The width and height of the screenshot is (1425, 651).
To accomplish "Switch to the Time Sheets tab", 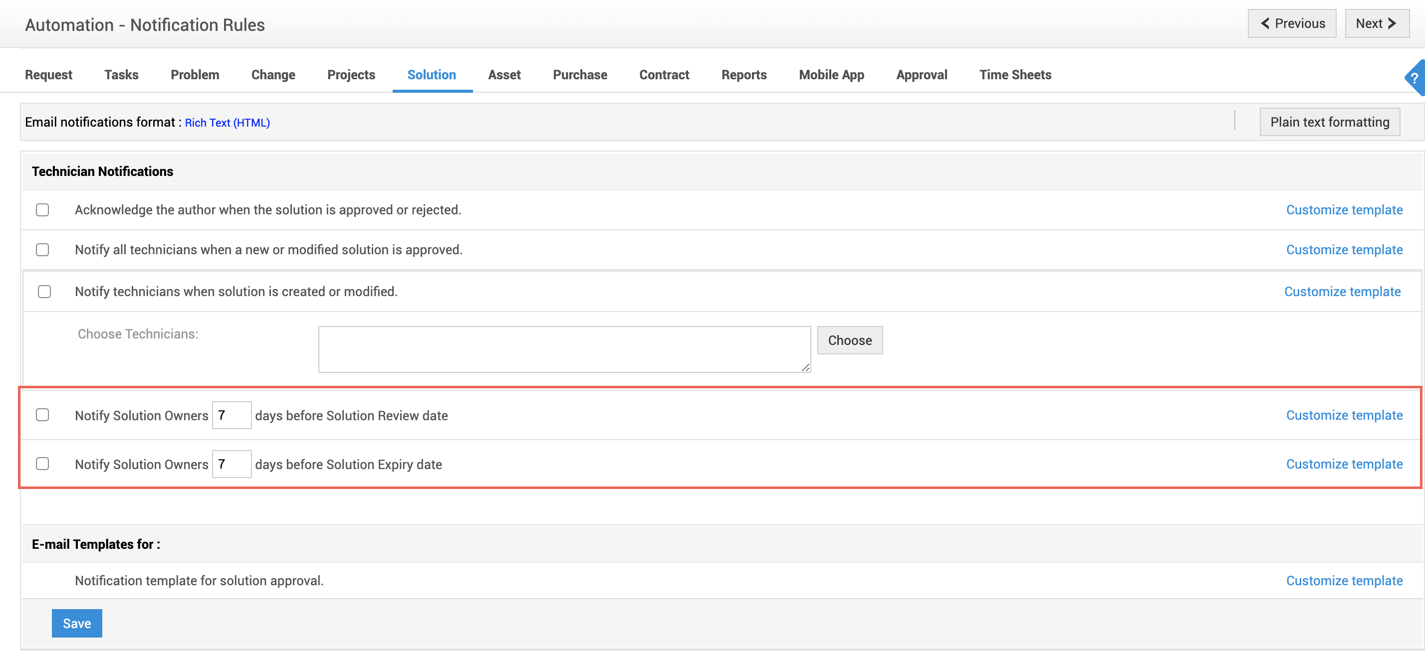I will (x=1015, y=75).
